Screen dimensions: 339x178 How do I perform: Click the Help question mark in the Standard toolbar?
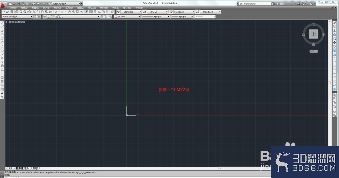[x=113, y=12]
